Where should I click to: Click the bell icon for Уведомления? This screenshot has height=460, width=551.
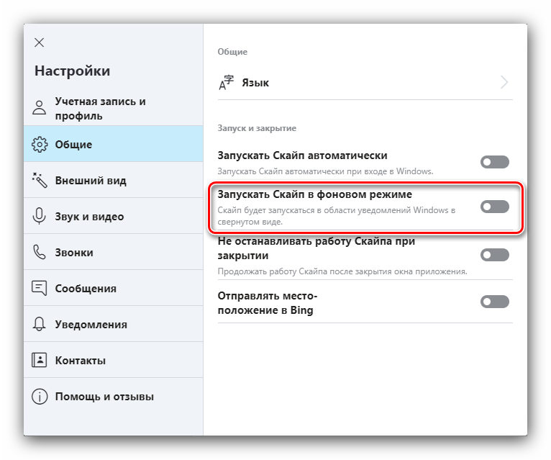pos(40,324)
